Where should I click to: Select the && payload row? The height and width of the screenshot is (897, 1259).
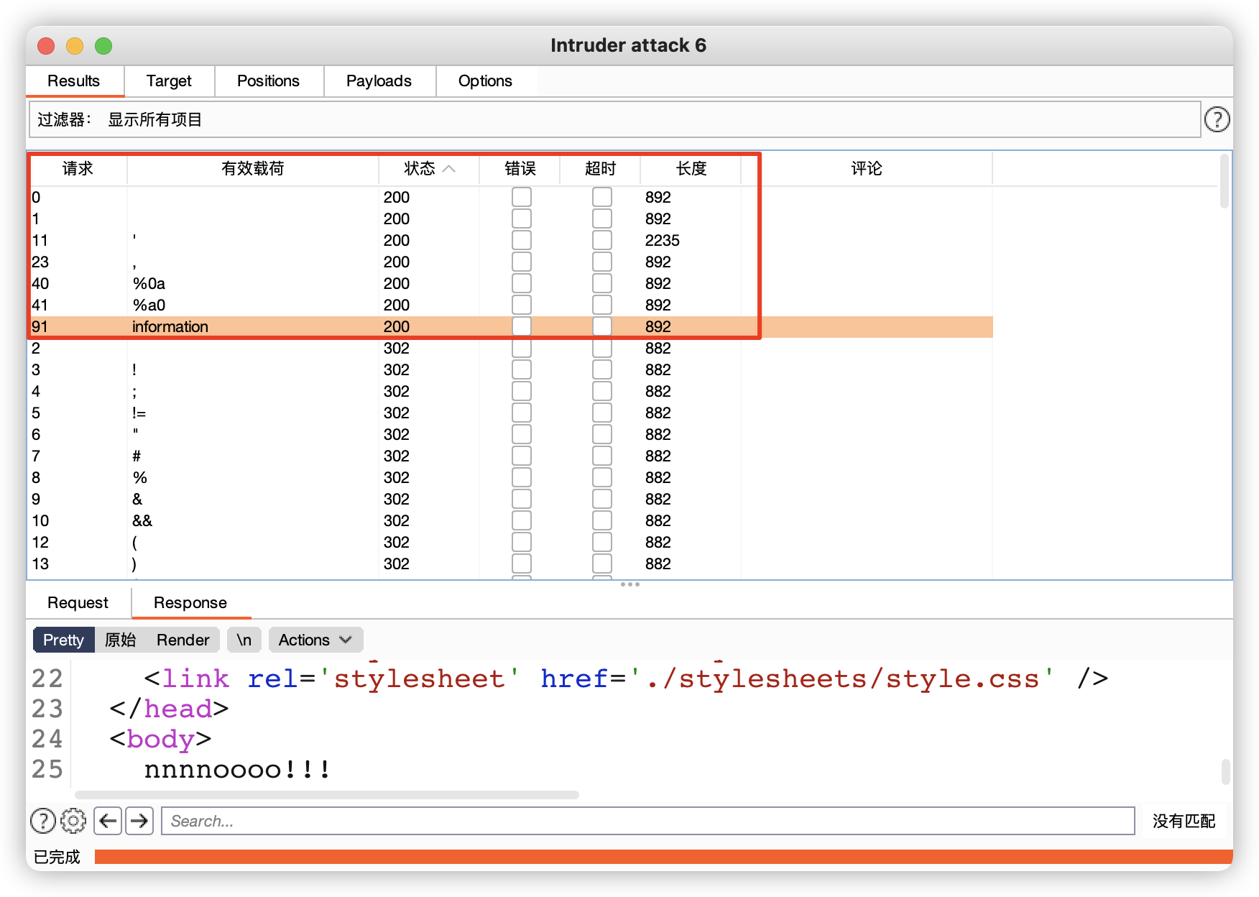pyautogui.click(x=511, y=520)
